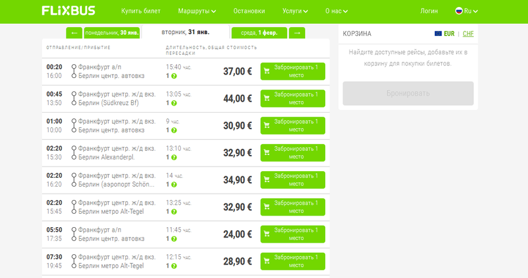Click the Логин link

click(429, 11)
